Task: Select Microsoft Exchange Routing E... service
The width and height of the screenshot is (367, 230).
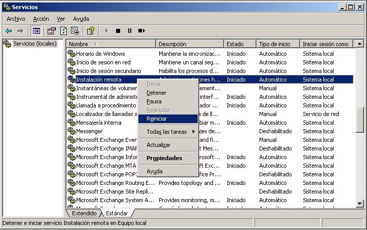Action: coord(115,183)
